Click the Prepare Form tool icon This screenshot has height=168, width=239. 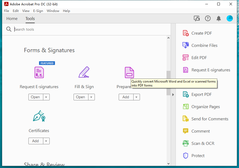point(129,72)
